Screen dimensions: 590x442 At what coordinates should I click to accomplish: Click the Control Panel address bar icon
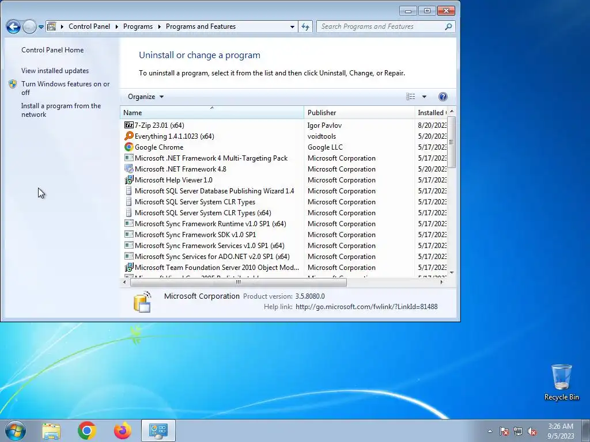point(52,26)
